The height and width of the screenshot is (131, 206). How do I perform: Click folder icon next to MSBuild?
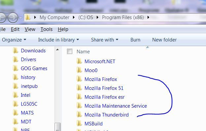[79, 123]
